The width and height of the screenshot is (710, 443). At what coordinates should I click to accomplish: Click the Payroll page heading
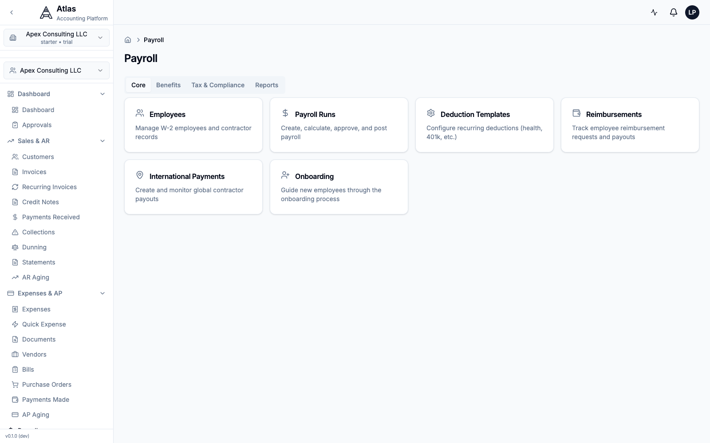coord(141,58)
